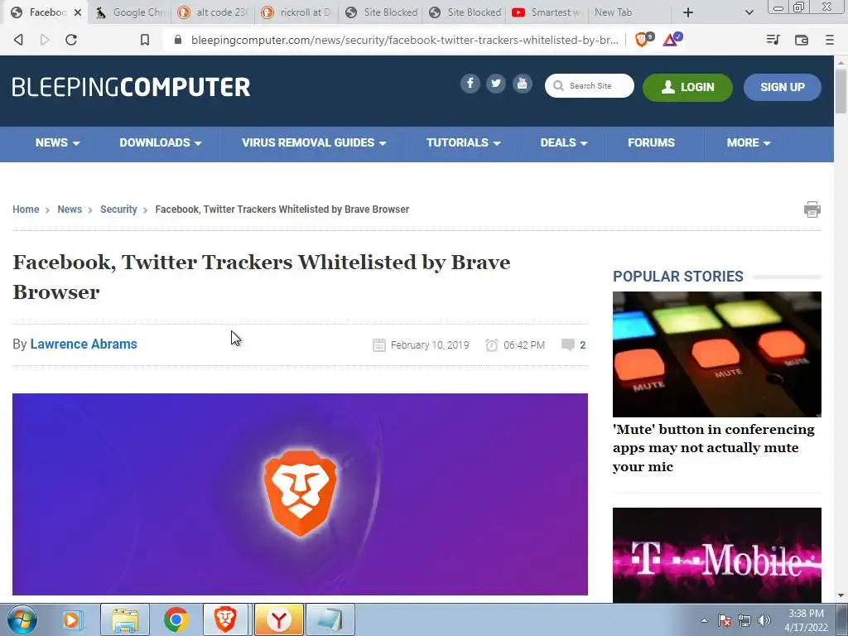Open the Mute buttons story thumbnail

click(x=716, y=354)
